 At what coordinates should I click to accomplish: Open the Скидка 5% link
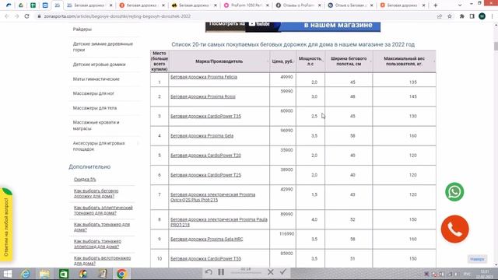pos(85,180)
